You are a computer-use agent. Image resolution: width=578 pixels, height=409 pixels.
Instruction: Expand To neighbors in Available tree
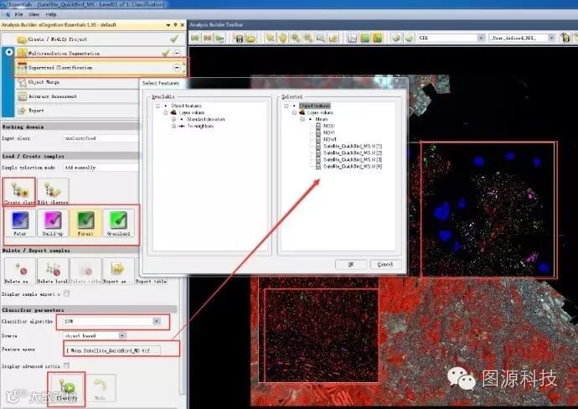click(173, 126)
